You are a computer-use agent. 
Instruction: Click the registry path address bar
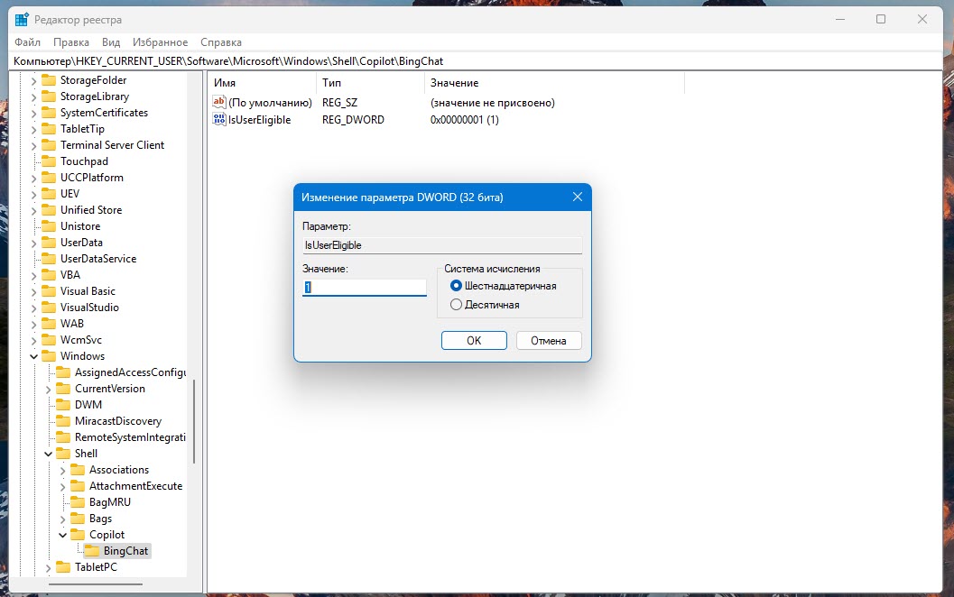pos(477,60)
